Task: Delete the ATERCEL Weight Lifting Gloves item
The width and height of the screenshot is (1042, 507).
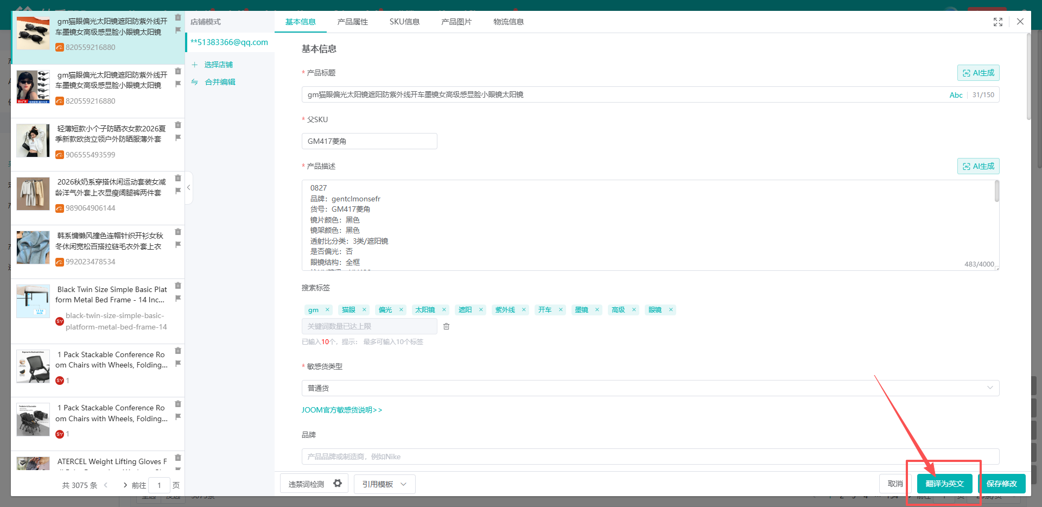Action: coord(177,458)
